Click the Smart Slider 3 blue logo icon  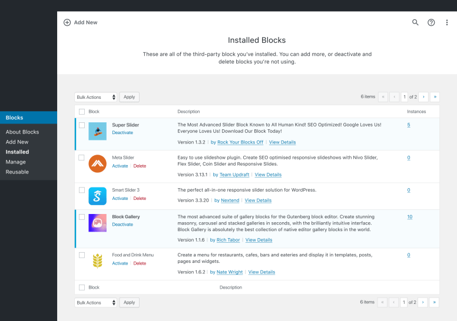tap(97, 196)
